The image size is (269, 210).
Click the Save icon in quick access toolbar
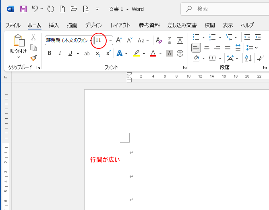(x=23, y=9)
